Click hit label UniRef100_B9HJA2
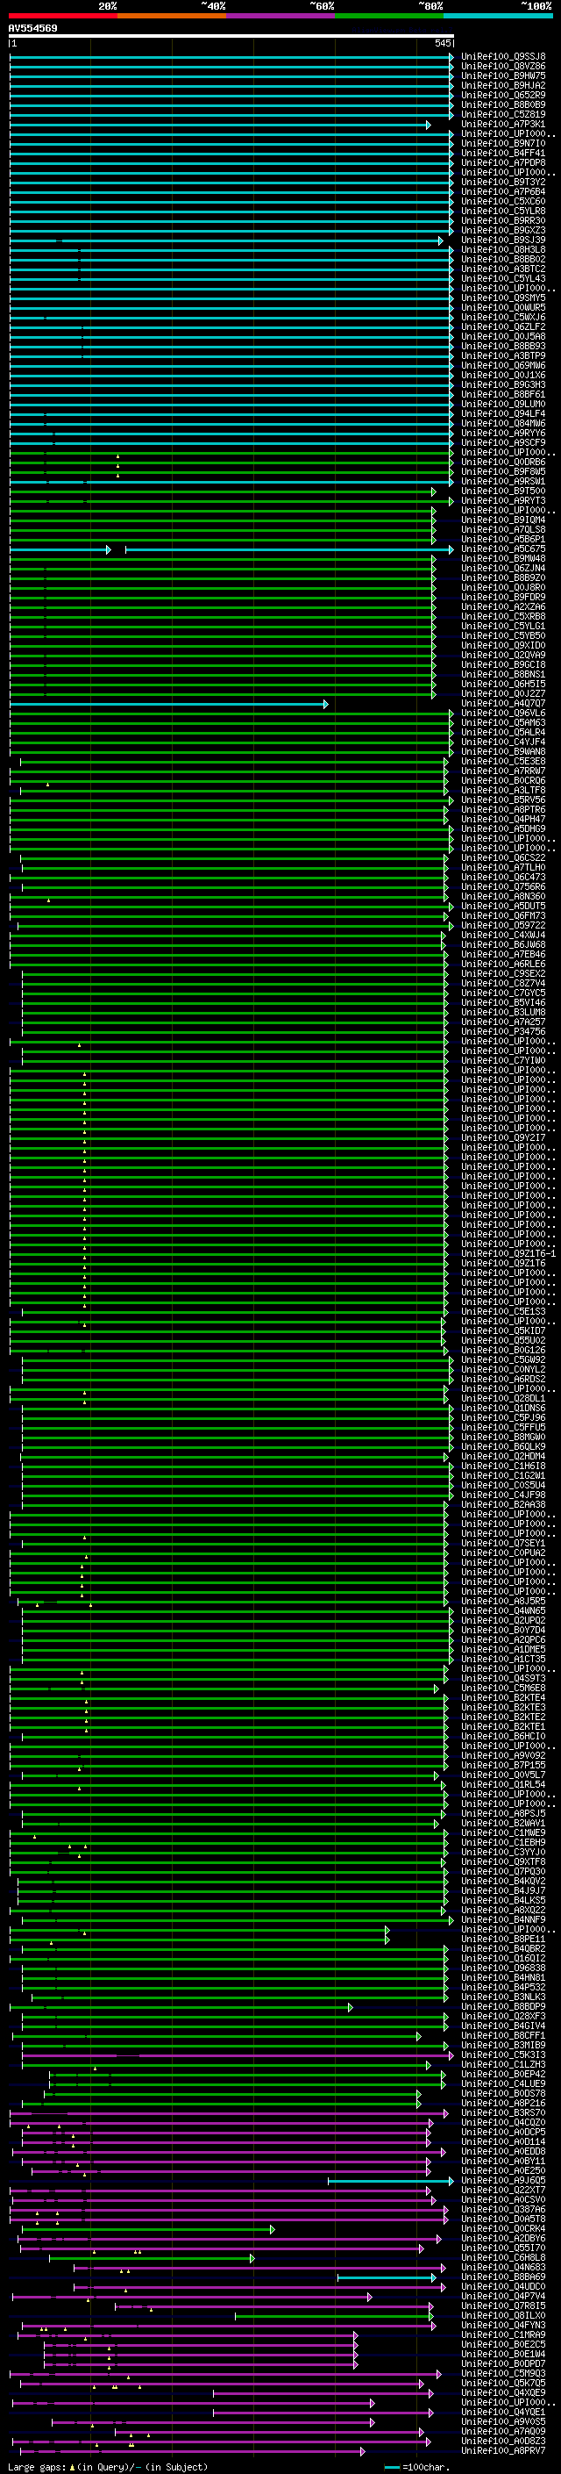 click(503, 85)
